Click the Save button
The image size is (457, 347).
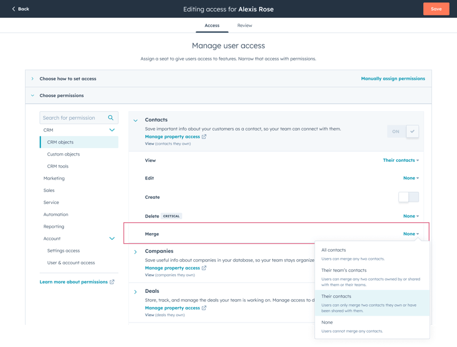[x=435, y=9]
